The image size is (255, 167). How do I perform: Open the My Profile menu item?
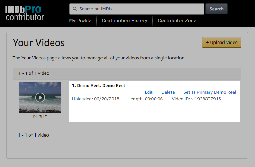pyautogui.click(x=80, y=21)
